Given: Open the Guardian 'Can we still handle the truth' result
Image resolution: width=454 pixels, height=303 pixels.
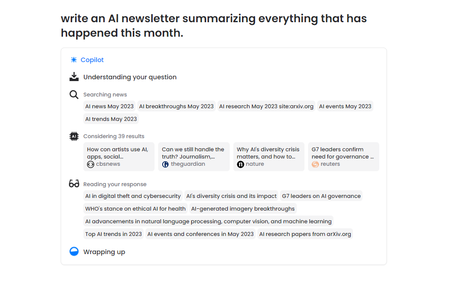Looking at the screenshot, I should (193, 156).
